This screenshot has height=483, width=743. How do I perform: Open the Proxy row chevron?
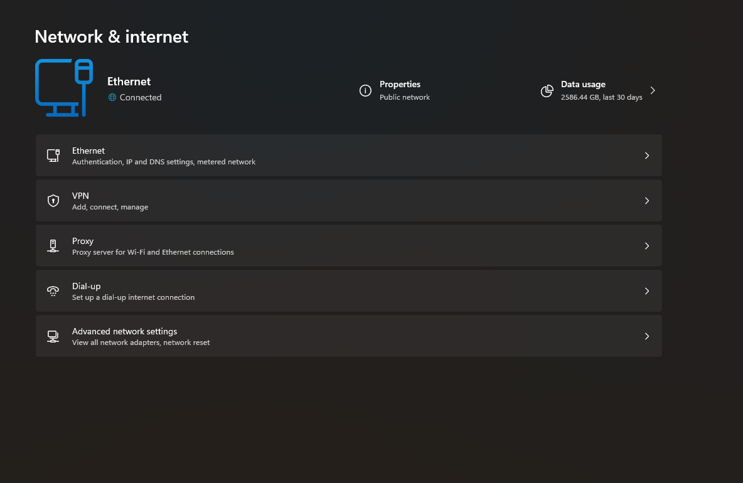[x=647, y=246]
